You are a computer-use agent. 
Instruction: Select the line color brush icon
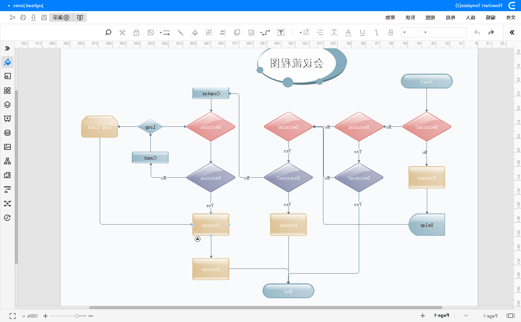pos(180,32)
